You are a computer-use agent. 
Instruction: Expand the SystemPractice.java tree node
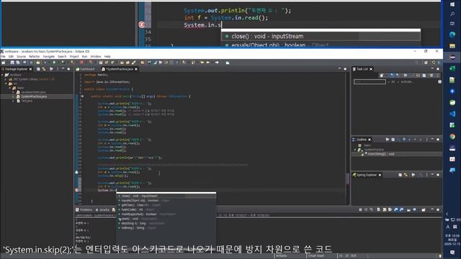click(x=14, y=96)
